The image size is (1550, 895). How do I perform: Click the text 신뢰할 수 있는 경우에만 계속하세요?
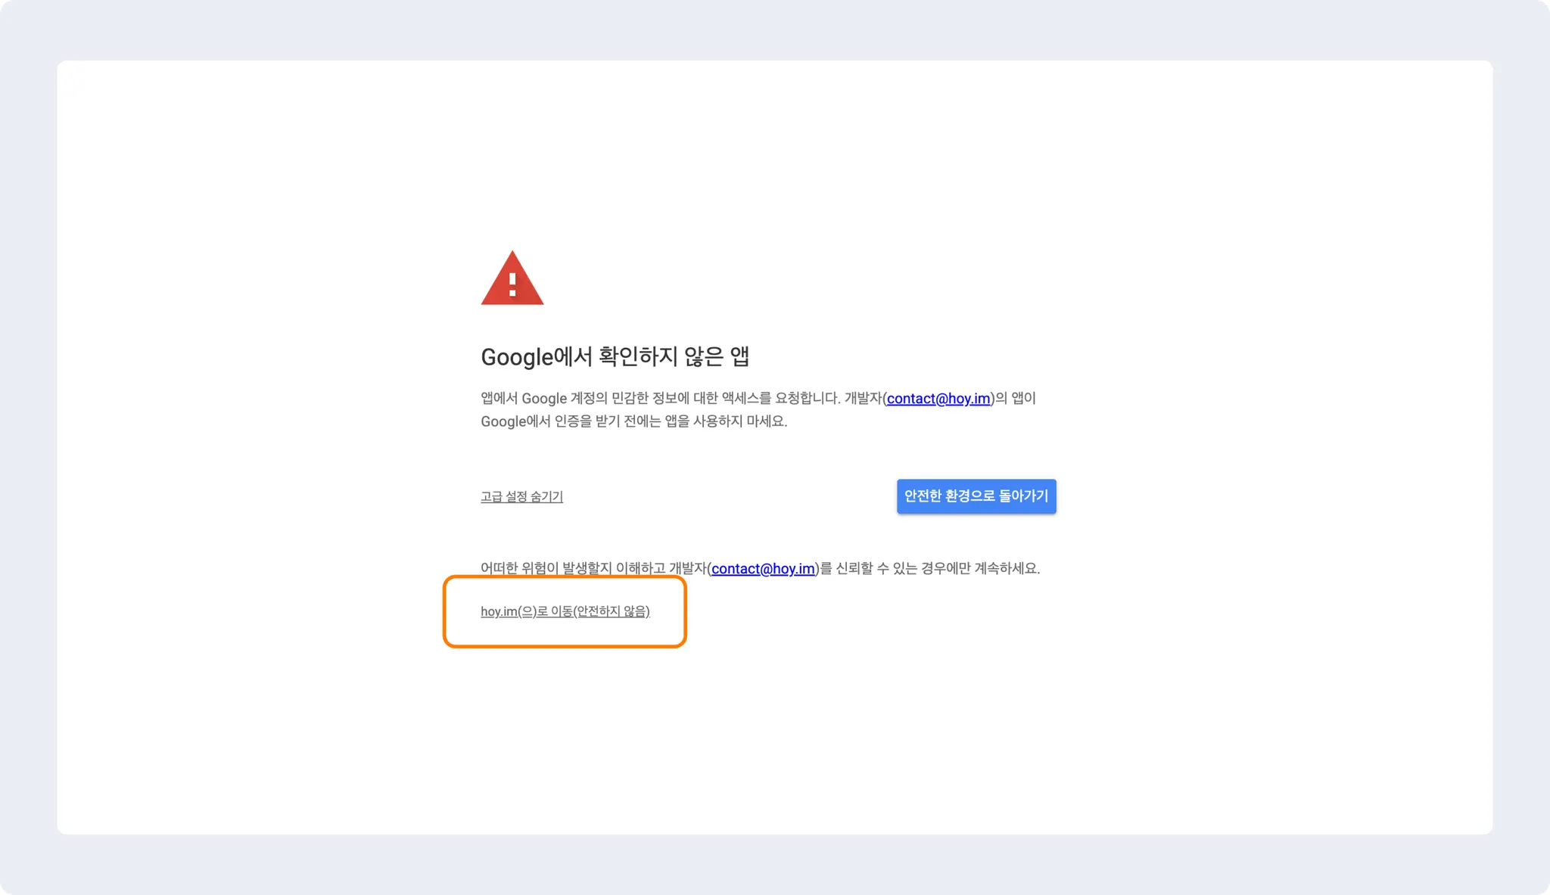[x=938, y=568]
